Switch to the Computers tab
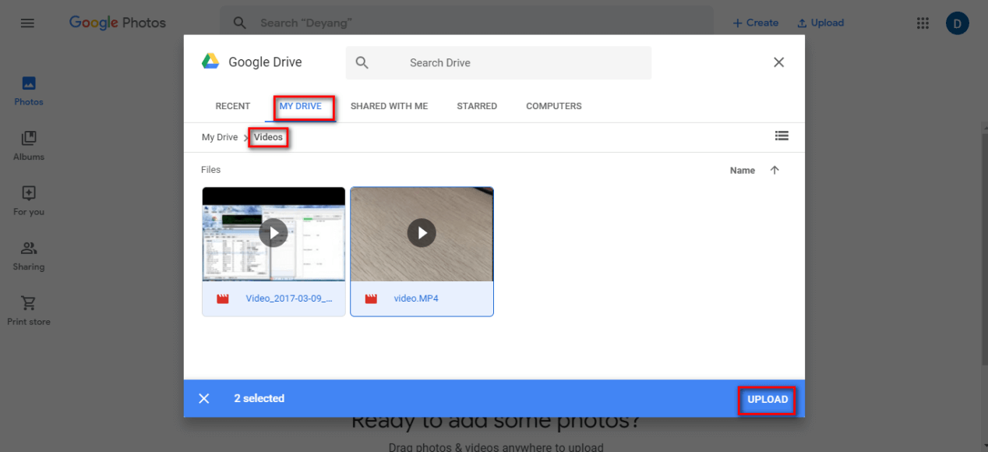 click(554, 106)
